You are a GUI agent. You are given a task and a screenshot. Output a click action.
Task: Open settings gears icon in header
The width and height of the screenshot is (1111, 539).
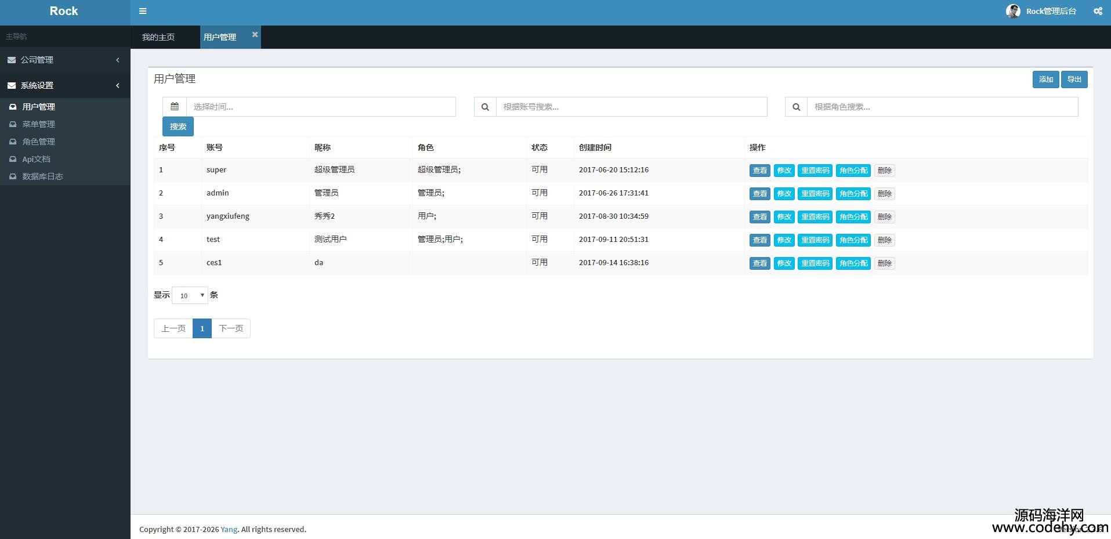pos(1098,11)
